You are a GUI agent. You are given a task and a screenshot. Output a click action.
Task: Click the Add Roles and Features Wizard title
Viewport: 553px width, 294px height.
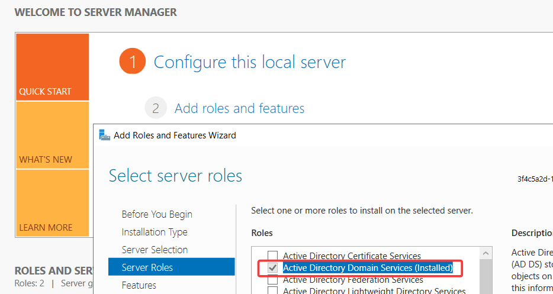click(x=175, y=135)
